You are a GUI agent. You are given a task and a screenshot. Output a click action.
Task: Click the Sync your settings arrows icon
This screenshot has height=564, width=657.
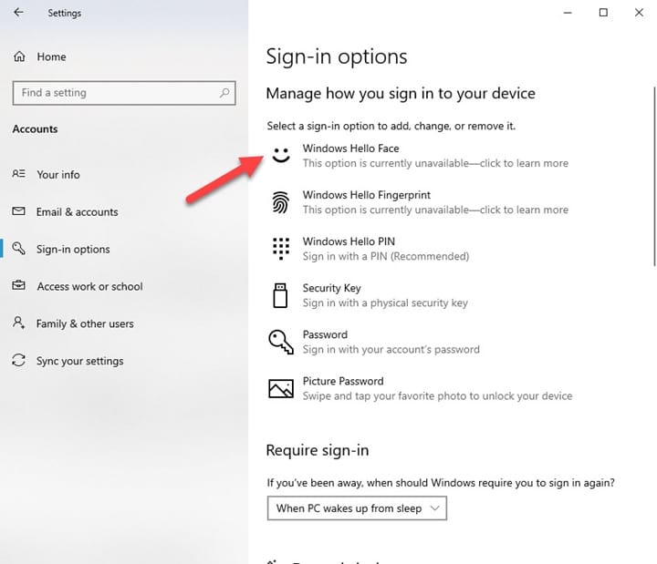18,360
